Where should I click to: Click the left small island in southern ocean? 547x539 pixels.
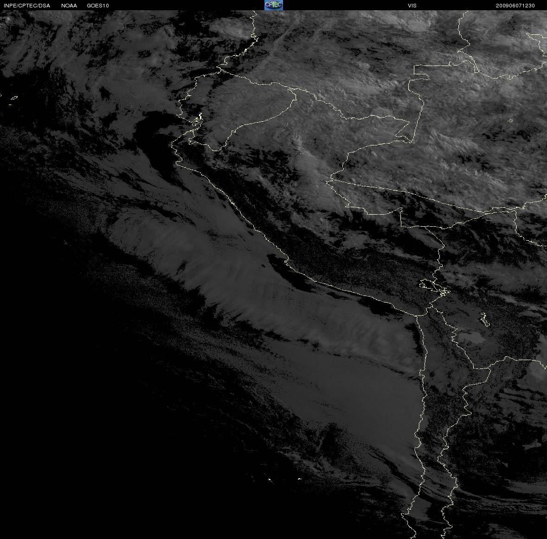269,480
